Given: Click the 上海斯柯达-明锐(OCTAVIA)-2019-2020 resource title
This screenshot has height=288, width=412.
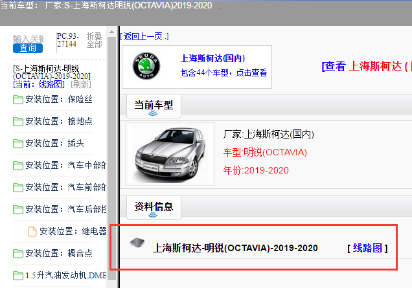Looking at the screenshot, I should tap(235, 248).
